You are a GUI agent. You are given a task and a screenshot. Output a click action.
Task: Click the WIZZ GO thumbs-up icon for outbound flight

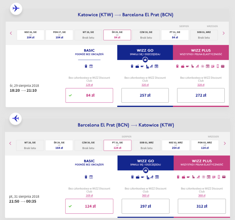click(145, 60)
